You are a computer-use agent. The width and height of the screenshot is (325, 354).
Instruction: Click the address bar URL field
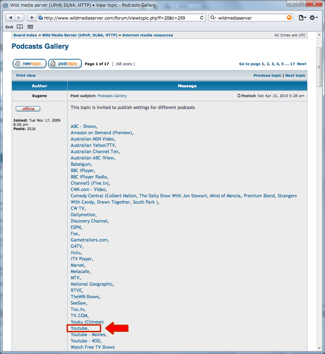point(121,18)
